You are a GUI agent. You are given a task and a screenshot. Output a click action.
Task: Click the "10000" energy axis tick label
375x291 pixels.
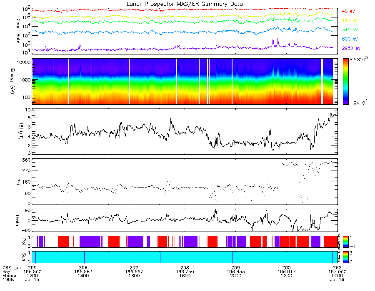pos(23,62)
